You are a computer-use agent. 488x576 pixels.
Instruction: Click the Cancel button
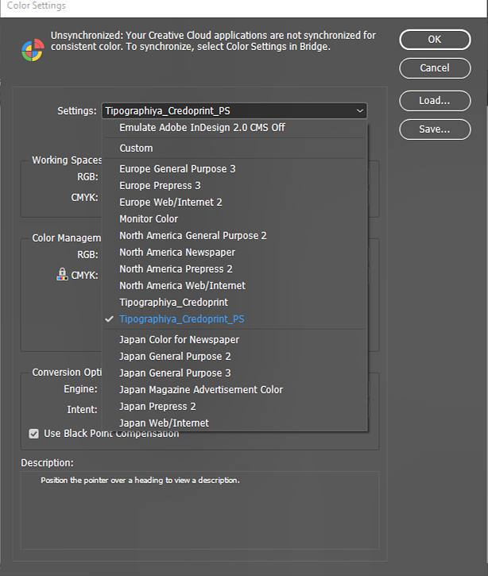(435, 68)
